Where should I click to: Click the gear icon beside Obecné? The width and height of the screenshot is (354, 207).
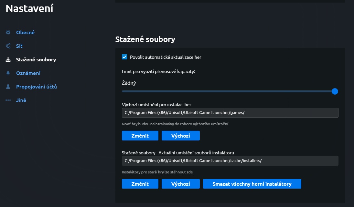pos(8,32)
